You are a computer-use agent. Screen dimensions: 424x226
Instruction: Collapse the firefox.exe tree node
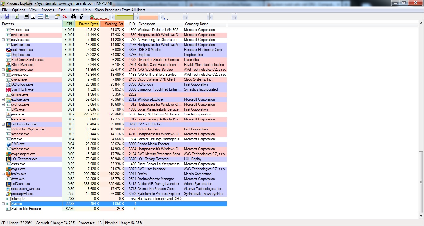pyautogui.click(x=3, y=174)
